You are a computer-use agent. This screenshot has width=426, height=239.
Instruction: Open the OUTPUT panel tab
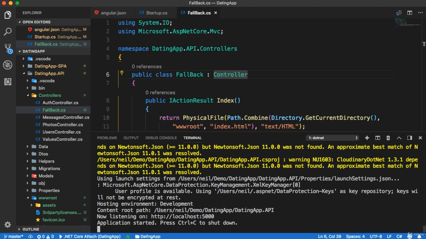coord(131,138)
